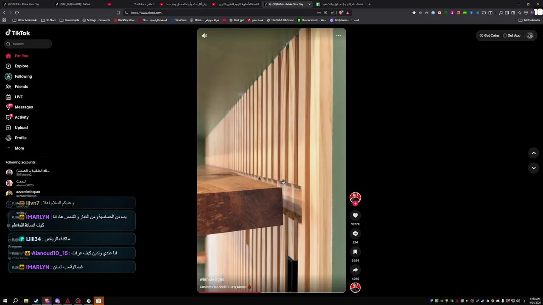Go to next video with down chevron
Image resolution: width=543 pixels, height=305 pixels.
pyautogui.click(x=534, y=168)
